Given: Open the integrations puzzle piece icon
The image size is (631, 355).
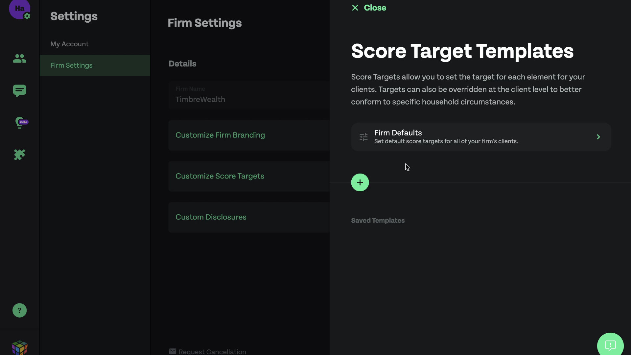Looking at the screenshot, I should (19, 154).
